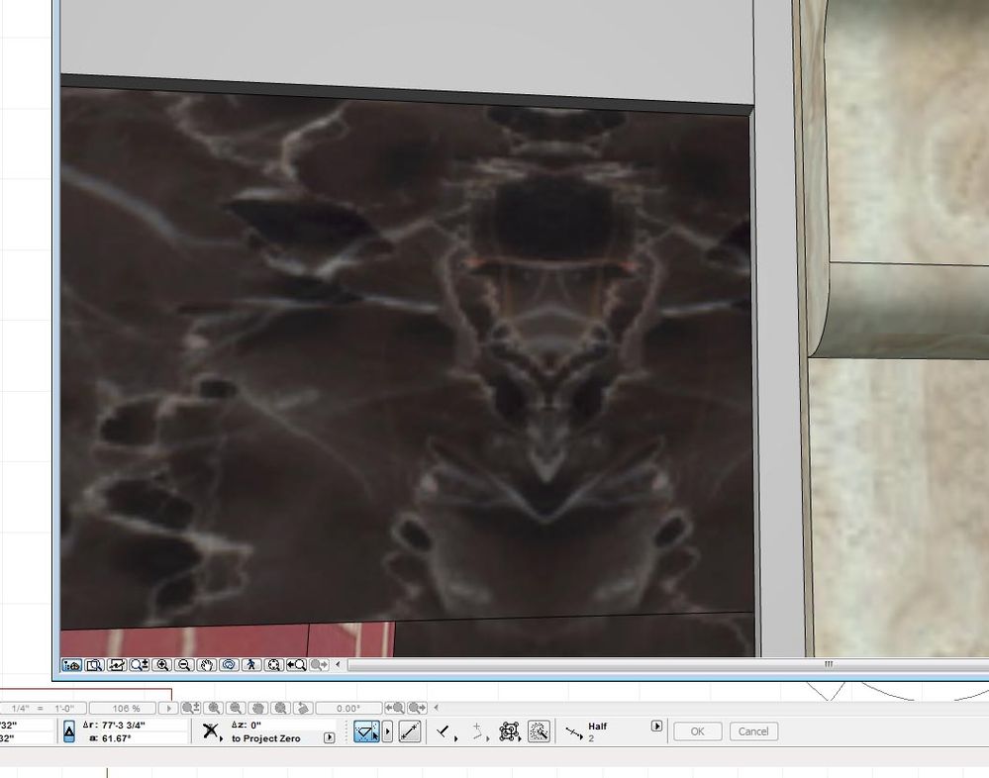The height and width of the screenshot is (778, 989).
Task: Click floor plan zoom out icon
Action: tap(236, 708)
